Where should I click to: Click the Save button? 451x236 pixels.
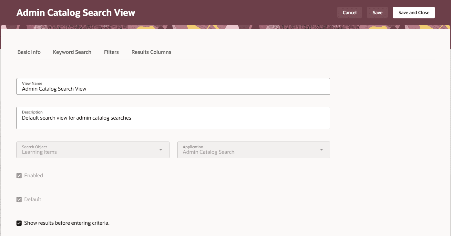(x=377, y=13)
